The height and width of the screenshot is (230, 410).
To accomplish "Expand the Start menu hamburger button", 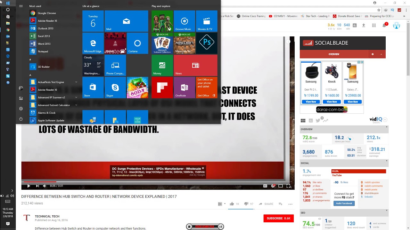I will 21,6.
